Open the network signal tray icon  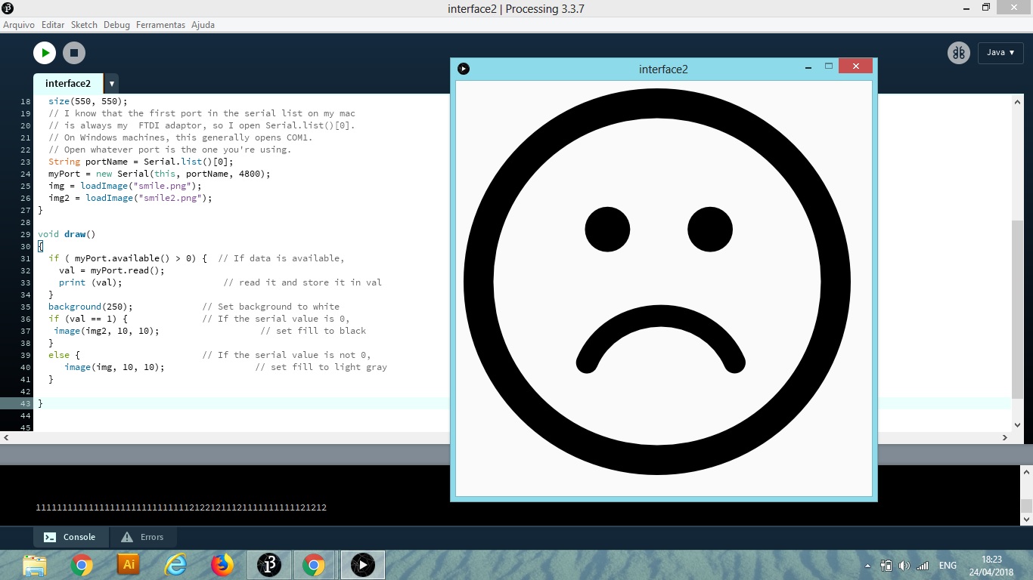point(923,566)
